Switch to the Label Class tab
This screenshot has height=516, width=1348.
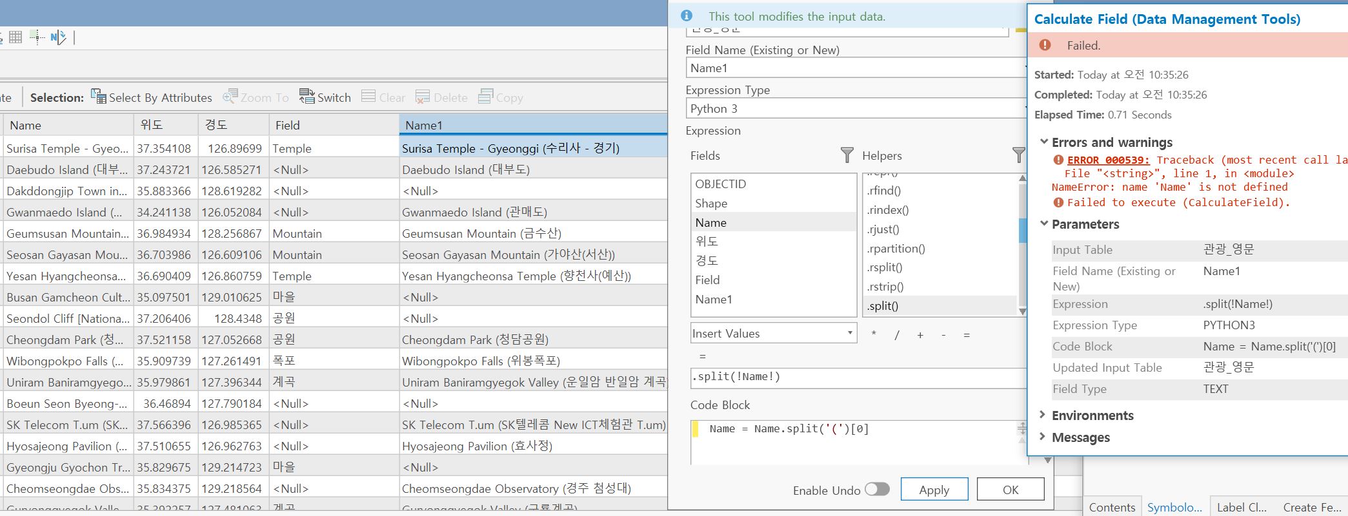click(1242, 508)
